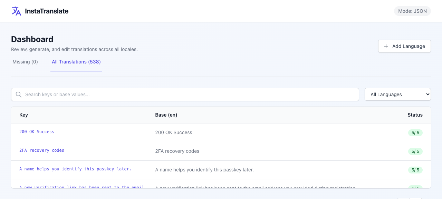Click the Key column header
This screenshot has height=199, width=442.
pyautogui.click(x=23, y=115)
